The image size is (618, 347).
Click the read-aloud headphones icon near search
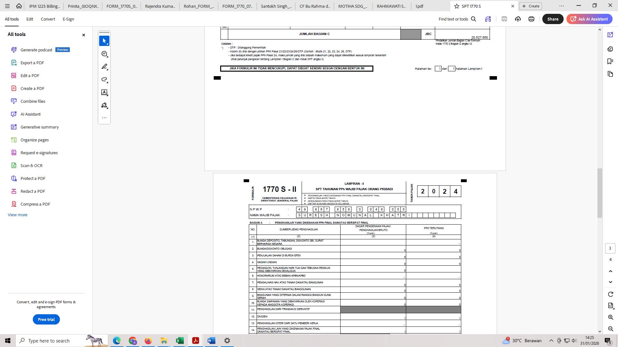pyautogui.click(x=487, y=19)
